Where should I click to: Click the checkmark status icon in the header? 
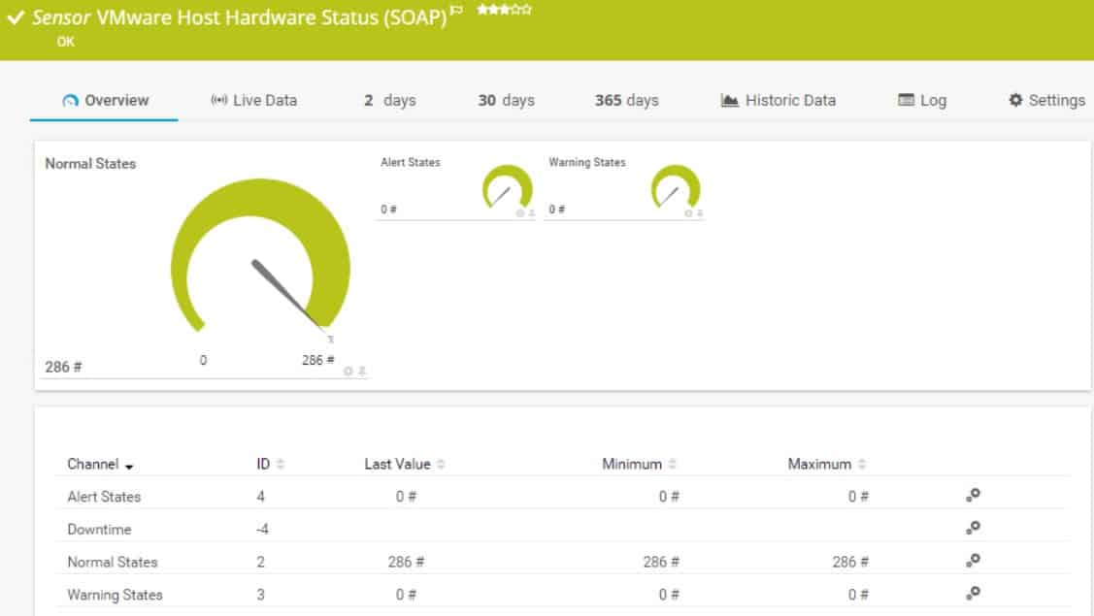tap(14, 16)
